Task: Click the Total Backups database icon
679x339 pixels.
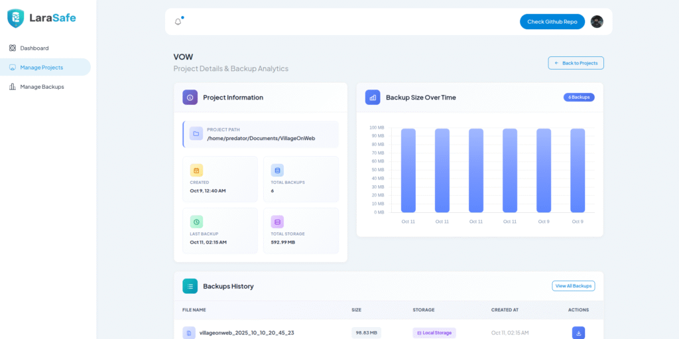Action: [x=277, y=170]
